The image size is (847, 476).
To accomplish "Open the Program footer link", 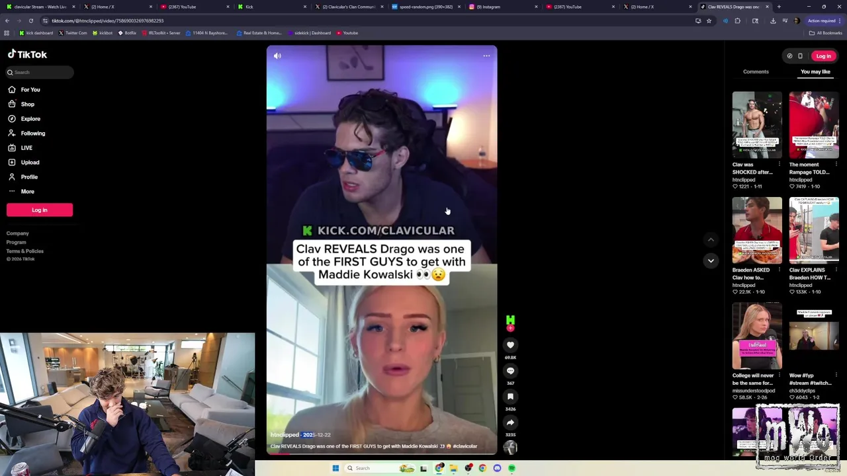I will click(x=17, y=242).
